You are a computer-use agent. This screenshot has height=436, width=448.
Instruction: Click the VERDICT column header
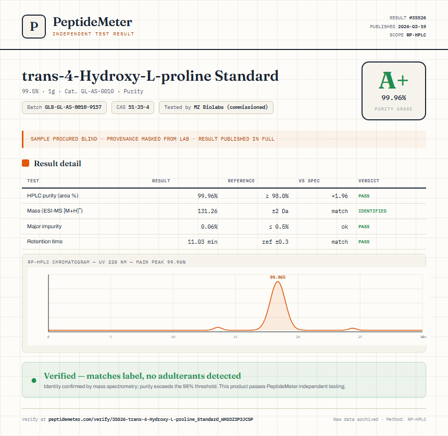[x=369, y=181]
